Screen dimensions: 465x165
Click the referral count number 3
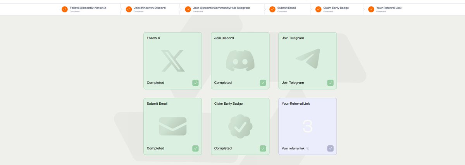(x=308, y=127)
